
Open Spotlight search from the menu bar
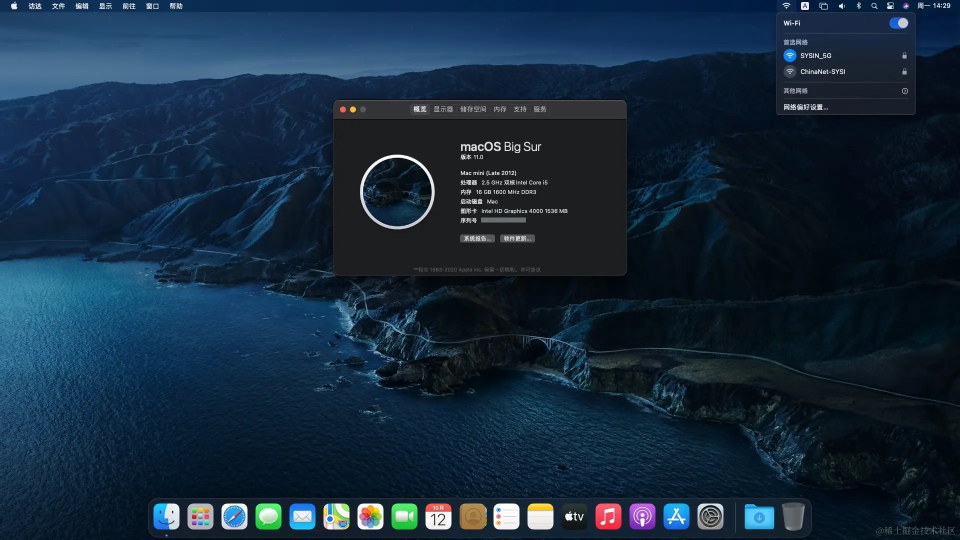874,6
